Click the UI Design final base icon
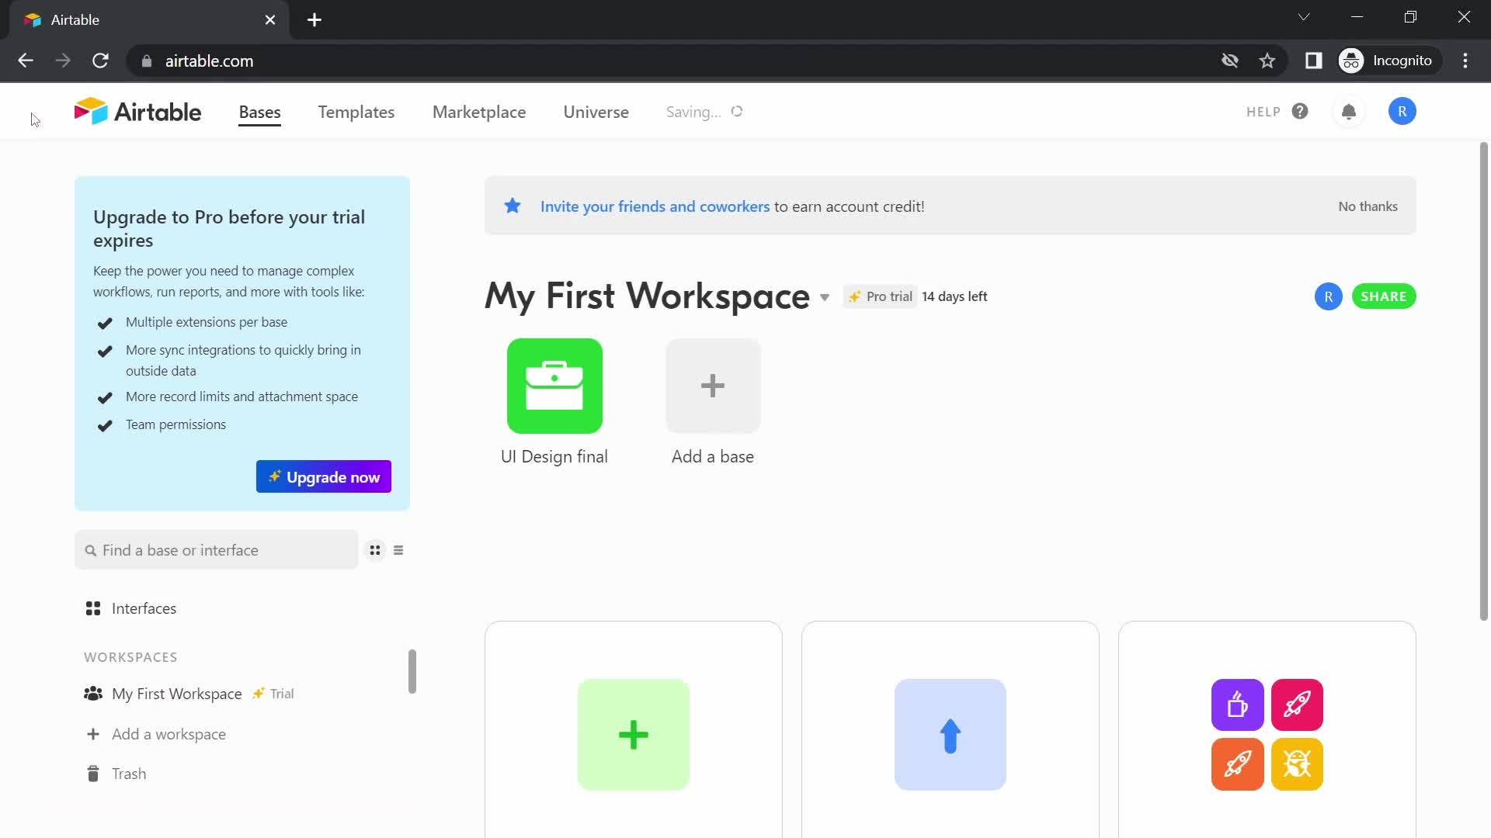The width and height of the screenshot is (1491, 838). point(554,386)
